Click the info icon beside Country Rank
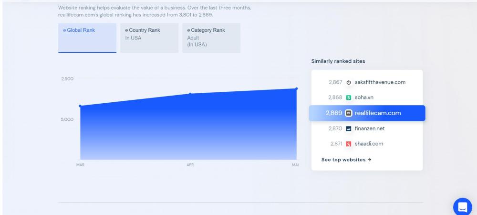This screenshot has height=215, width=477. tap(126, 30)
